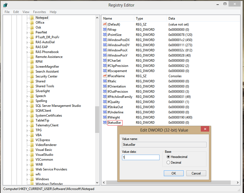244x193 pixels.
Task: Select the lfPitchAndFamily value icon
Action: (105, 97)
